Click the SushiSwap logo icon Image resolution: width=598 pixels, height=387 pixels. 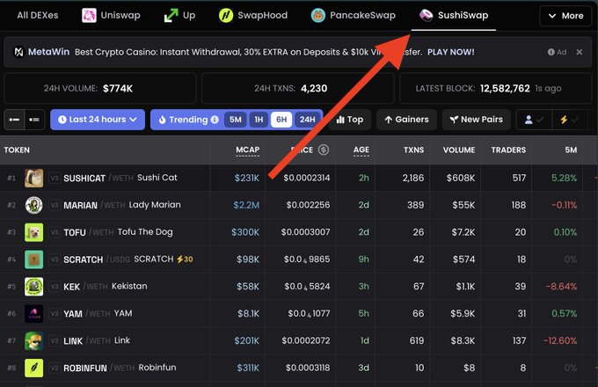pyautogui.click(x=426, y=16)
